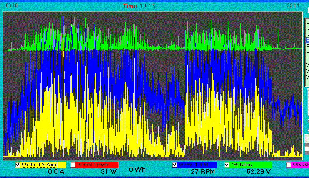The width and height of the screenshot is (309, 178).
Task: Click the magenta WINDSP legend label
Action: pyautogui.click(x=301, y=165)
